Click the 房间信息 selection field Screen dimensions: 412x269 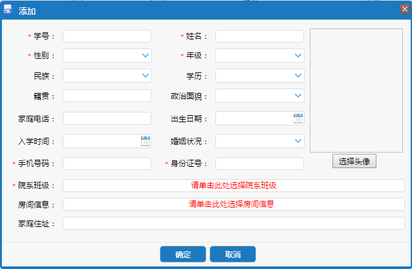[x=233, y=204]
